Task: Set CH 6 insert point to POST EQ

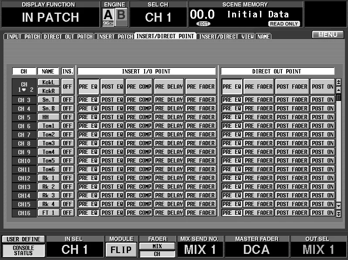Action: point(112,126)
